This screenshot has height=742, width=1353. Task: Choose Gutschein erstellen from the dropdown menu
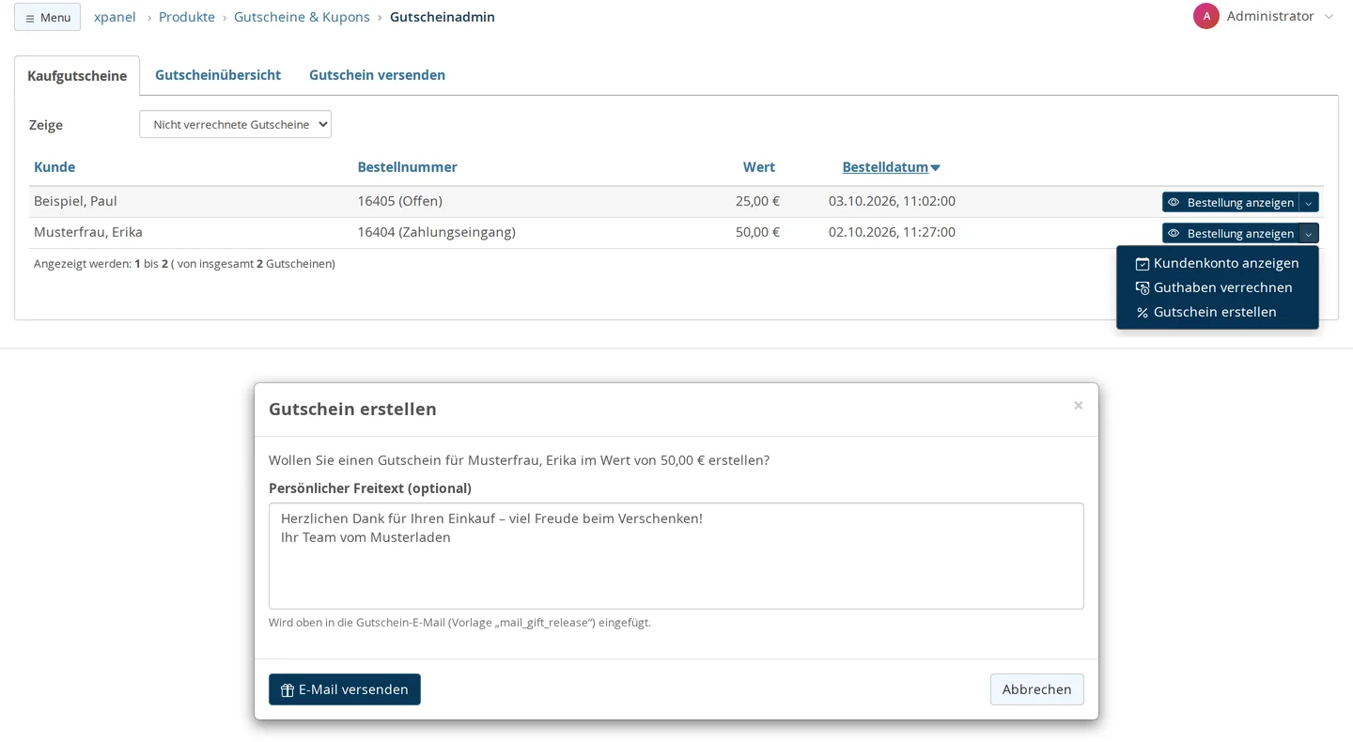click(x=1217, y=312)
